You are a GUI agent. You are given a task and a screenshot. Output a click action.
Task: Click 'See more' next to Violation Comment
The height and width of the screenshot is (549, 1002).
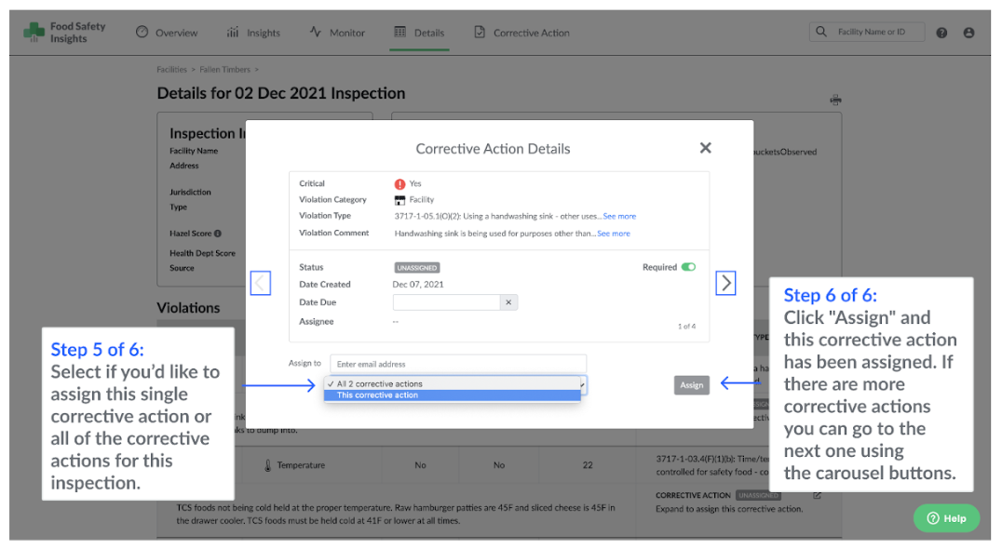(x=613, y=234)
